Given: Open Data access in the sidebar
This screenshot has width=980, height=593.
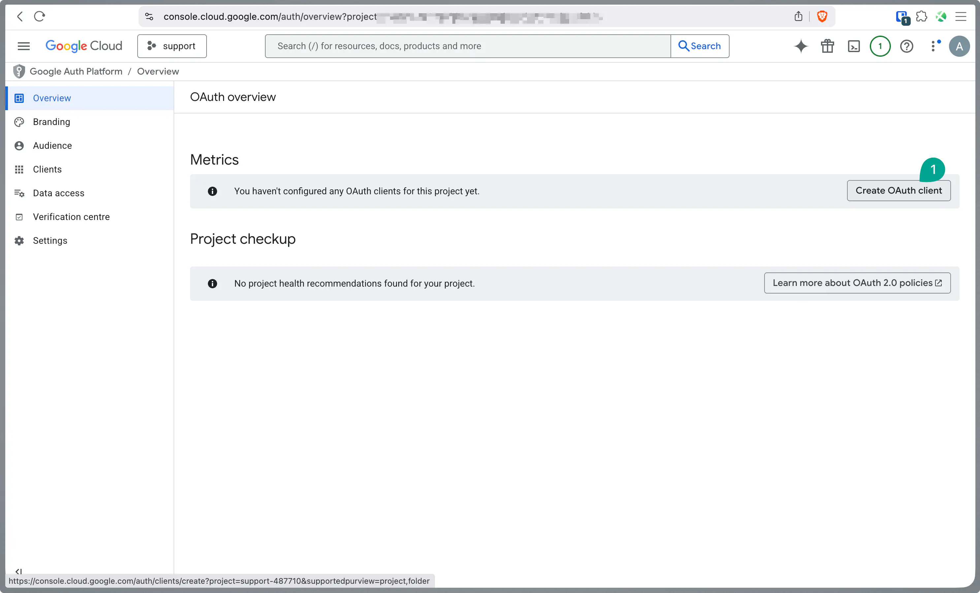Looking at the screenshot, I should pos(58,193).
